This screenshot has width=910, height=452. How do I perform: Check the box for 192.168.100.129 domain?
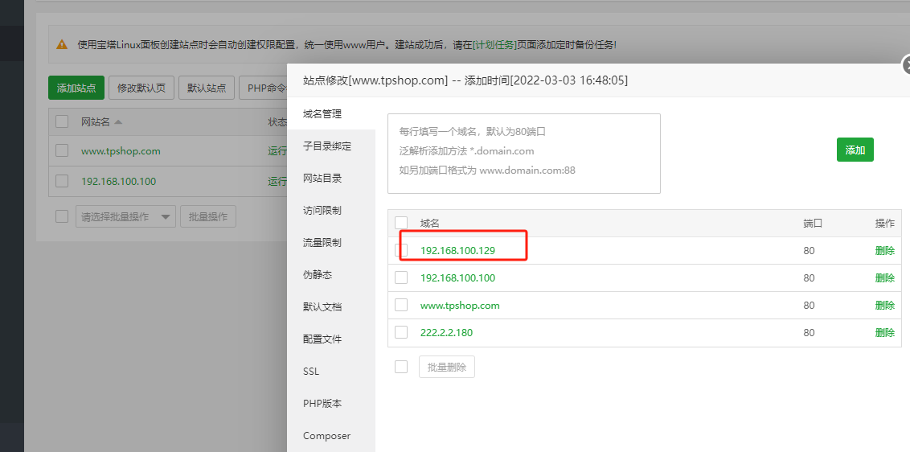pyautogui.click(x=401, y=250)
